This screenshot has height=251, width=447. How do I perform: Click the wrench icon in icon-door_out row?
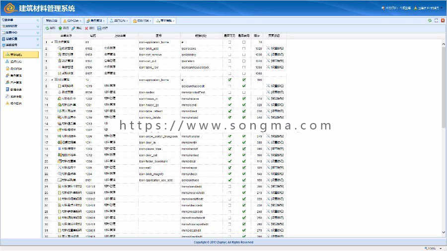(268, 155)
